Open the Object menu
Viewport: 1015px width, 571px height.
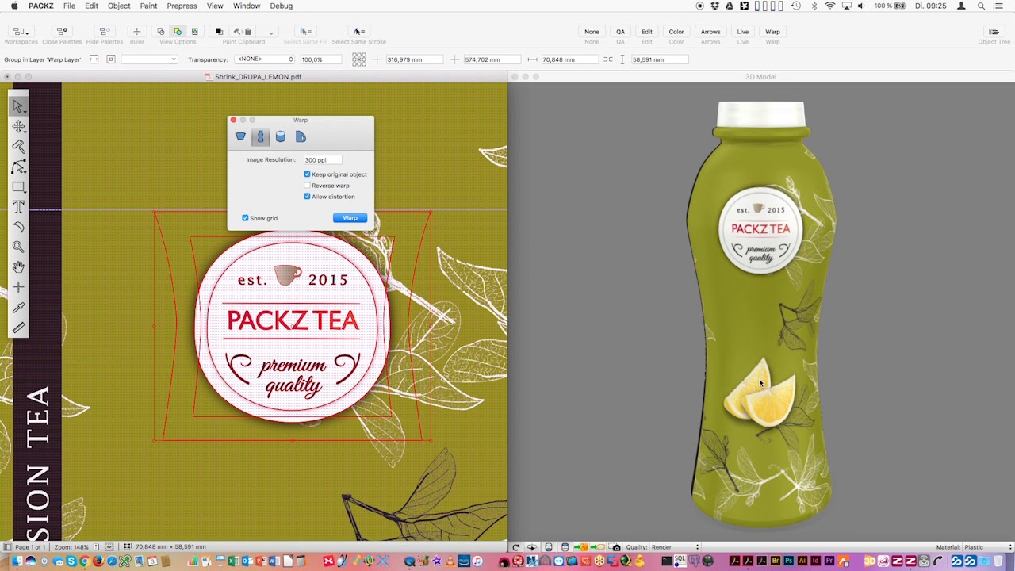pos(119,6)
